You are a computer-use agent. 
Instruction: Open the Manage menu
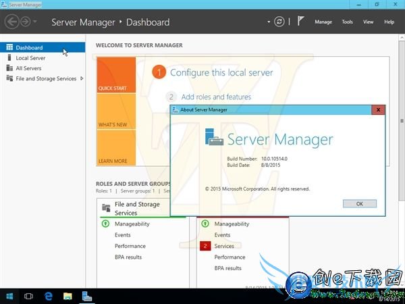tap(323, 22)
